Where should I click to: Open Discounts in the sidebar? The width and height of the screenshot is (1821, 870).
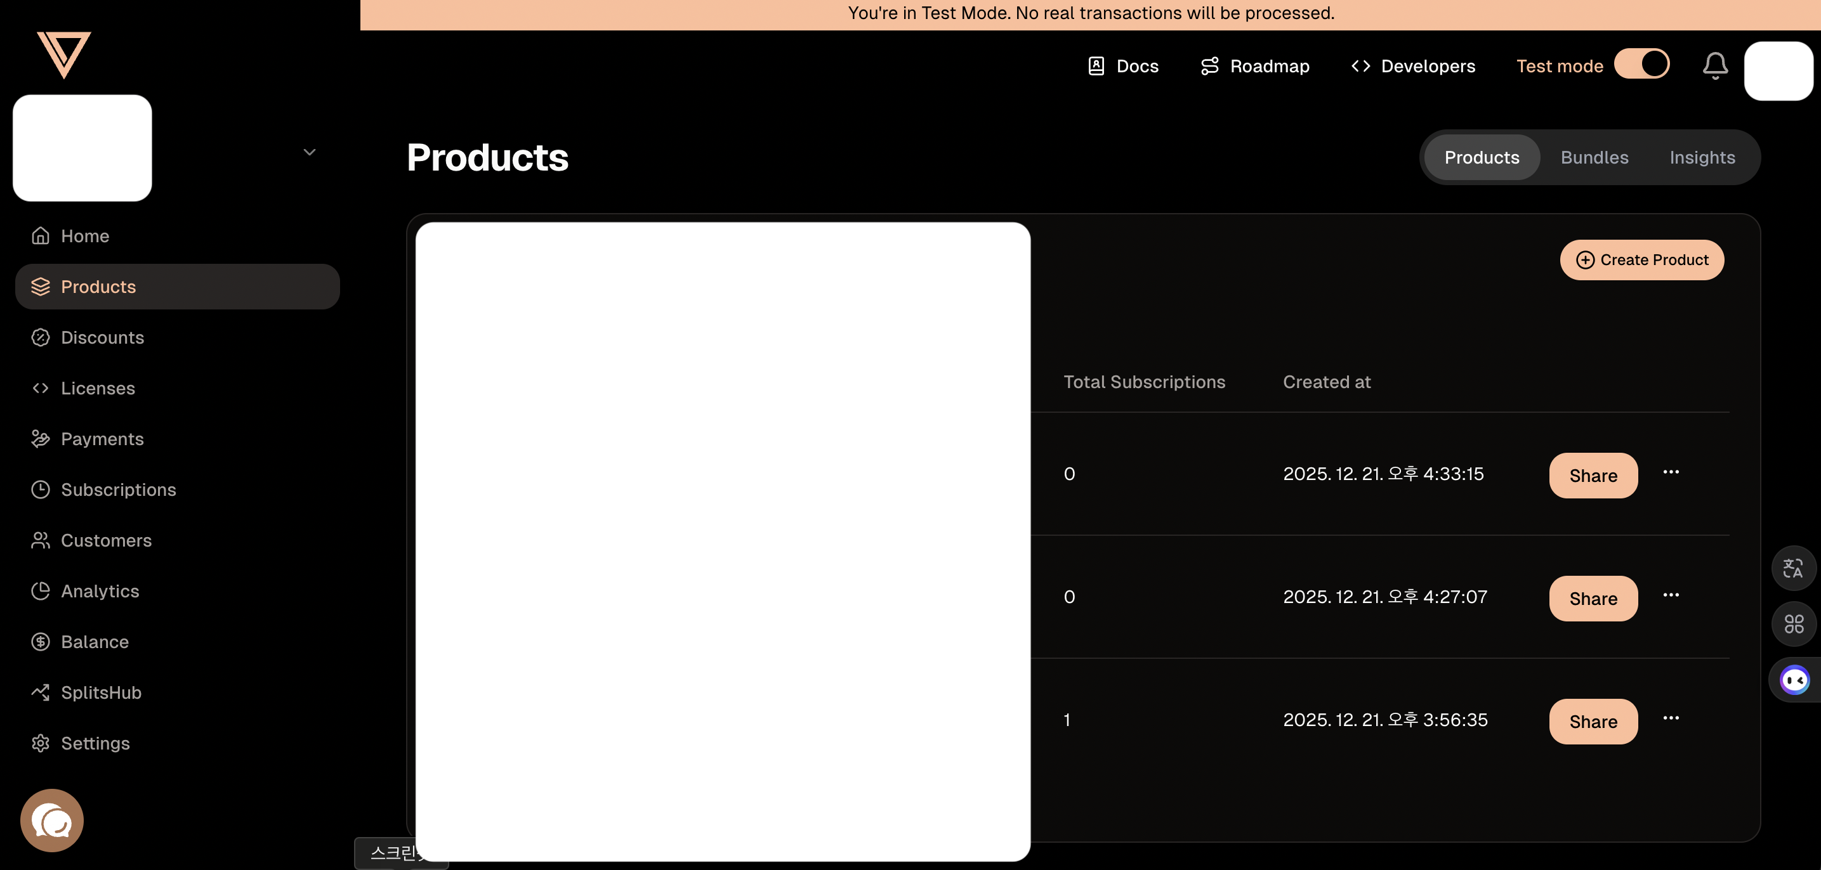tap(102, 338)
